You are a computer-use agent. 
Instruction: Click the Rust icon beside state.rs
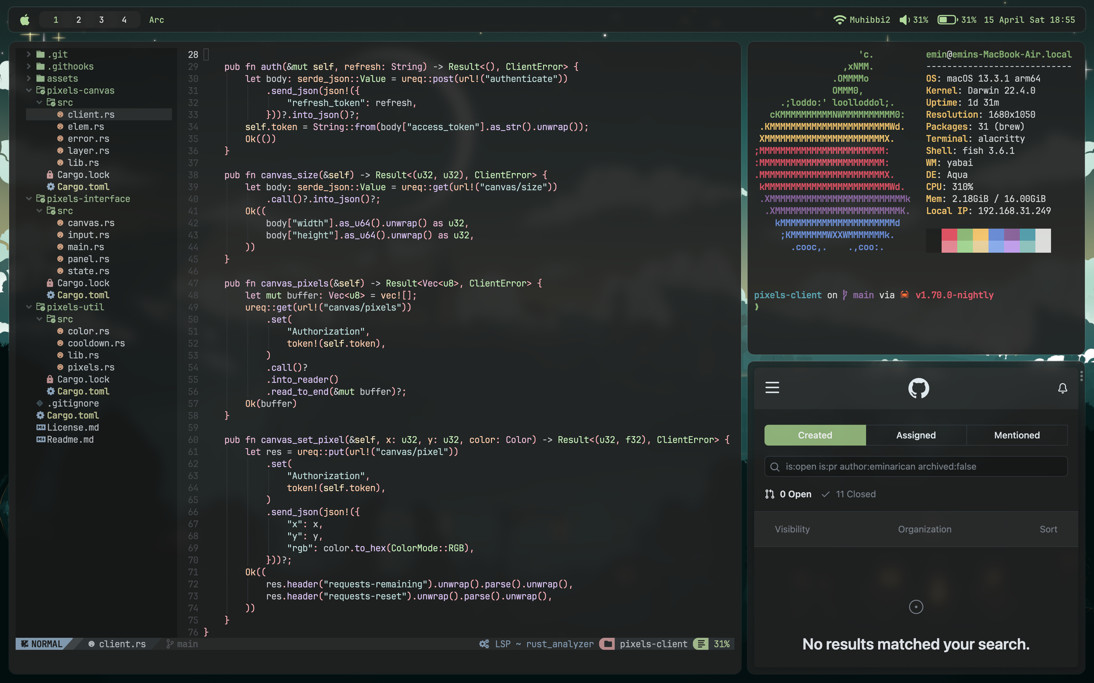[x=60, y=271]
